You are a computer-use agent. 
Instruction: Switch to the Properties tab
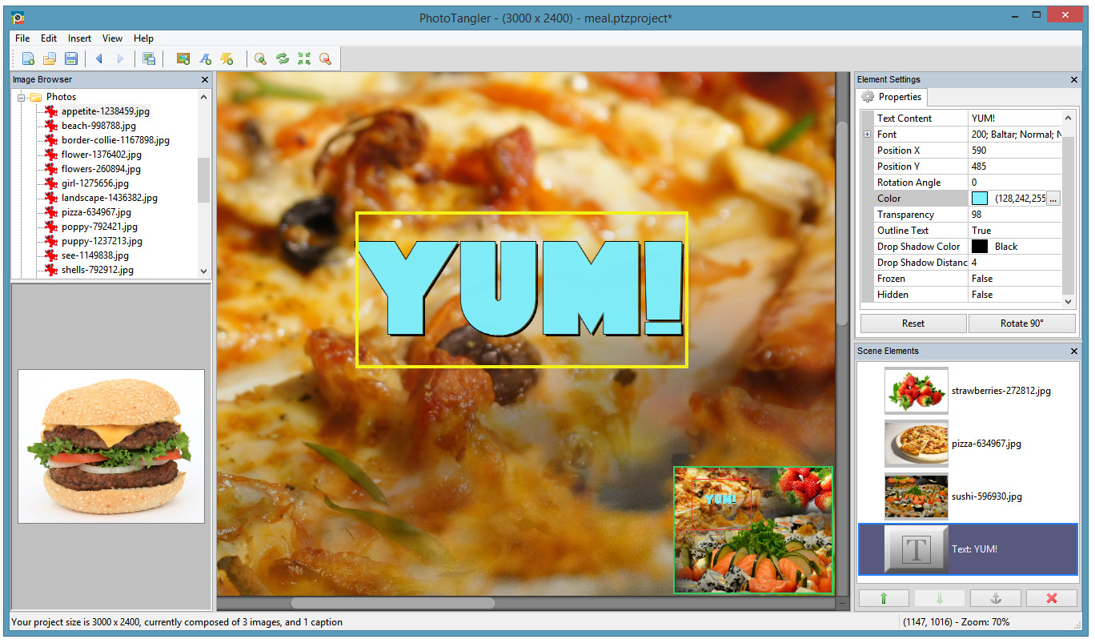[x=892, y=96]
